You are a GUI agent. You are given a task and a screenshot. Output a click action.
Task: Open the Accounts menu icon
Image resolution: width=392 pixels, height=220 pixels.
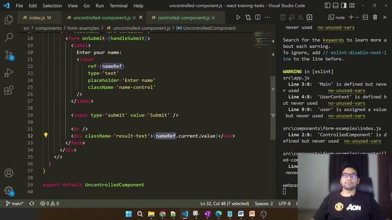[x=9, y=173]
